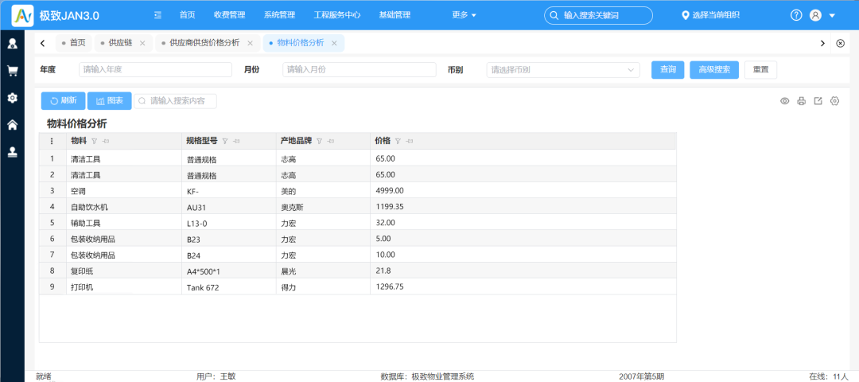Switch to the 供应商供货价格分析 tab
This screenshot has width=859, height=382.
204,43
